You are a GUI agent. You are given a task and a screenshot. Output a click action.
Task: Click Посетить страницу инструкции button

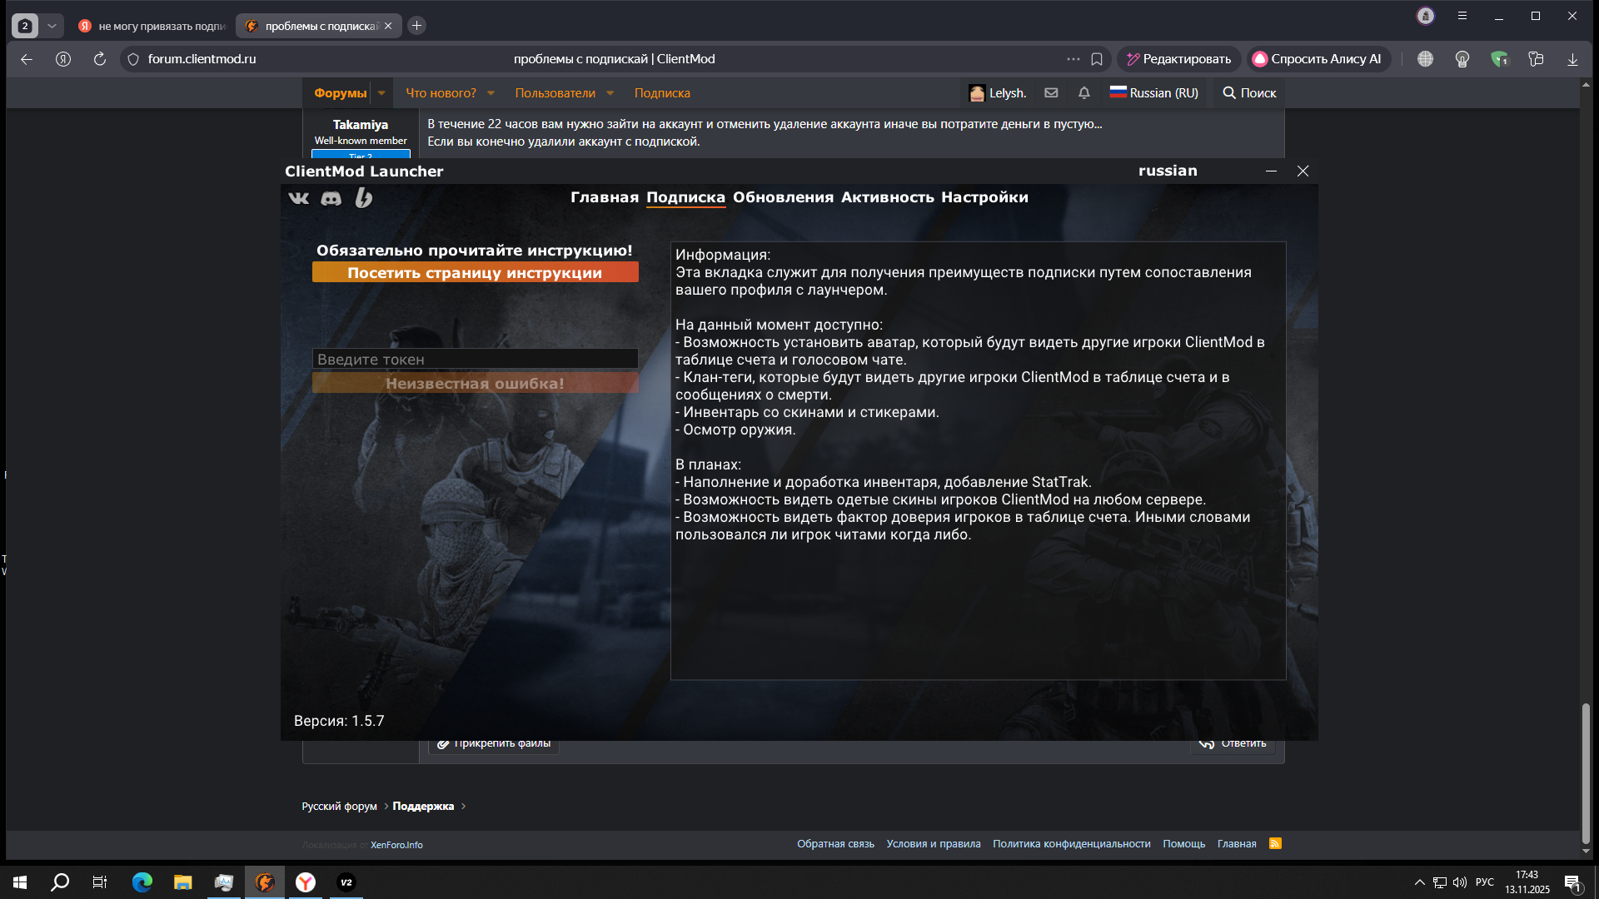pyautogui.click(x=475, y=273)
